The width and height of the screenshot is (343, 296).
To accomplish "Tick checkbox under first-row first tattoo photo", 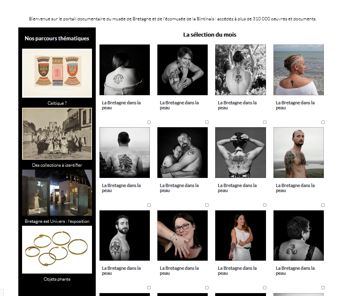I will (x=149, y=122).
